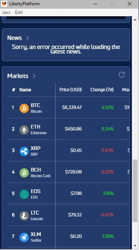
Task: Click the scrollbar down arrow
Action: [x=135, y=246]
